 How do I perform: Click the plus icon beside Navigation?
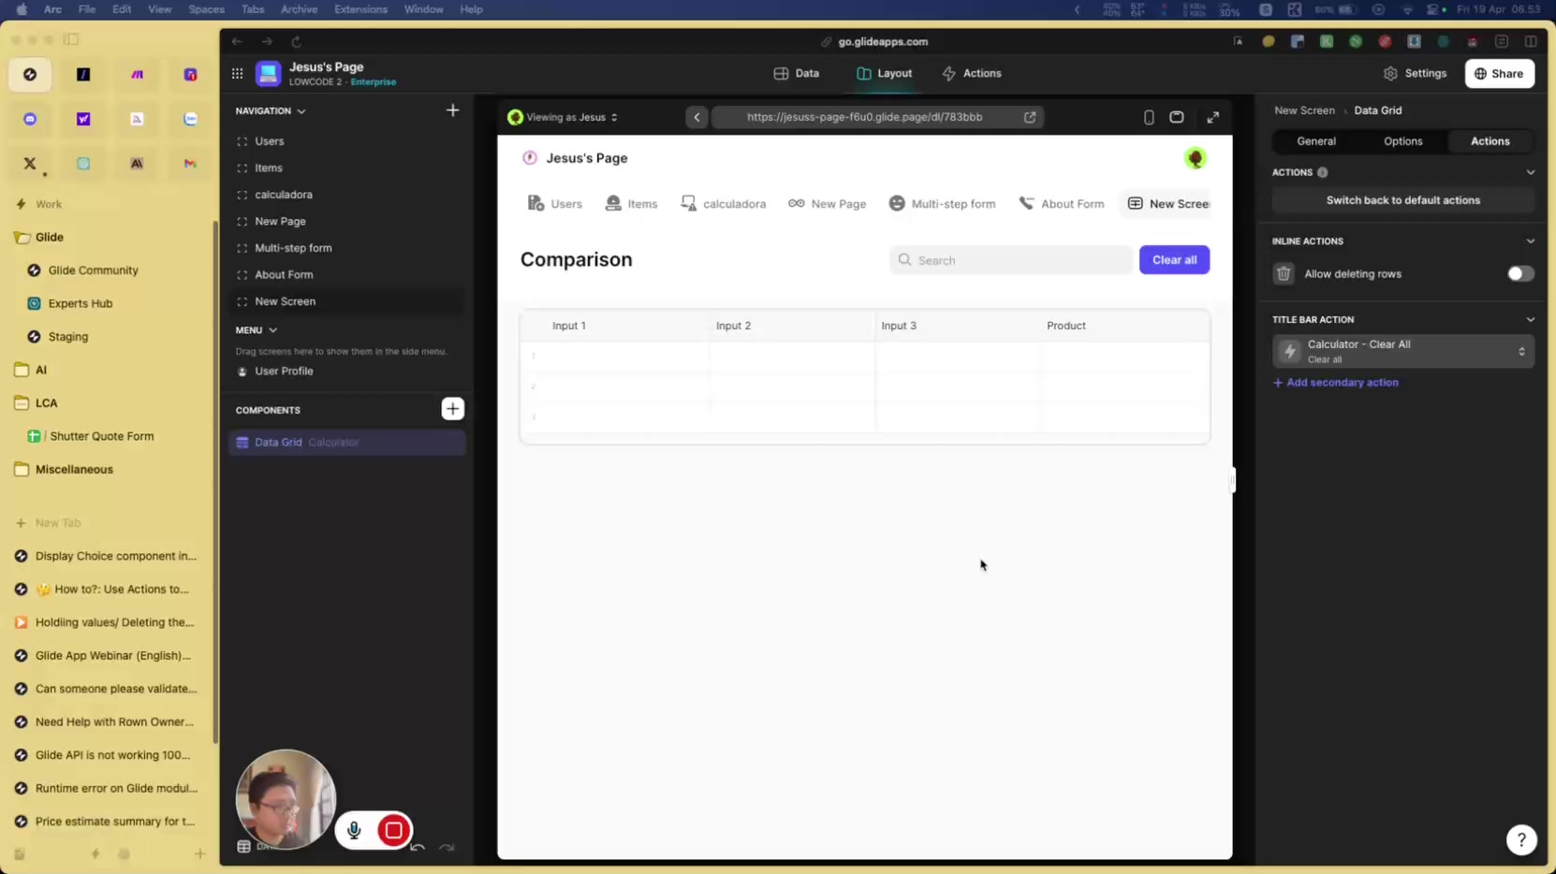tap(452, 110)
